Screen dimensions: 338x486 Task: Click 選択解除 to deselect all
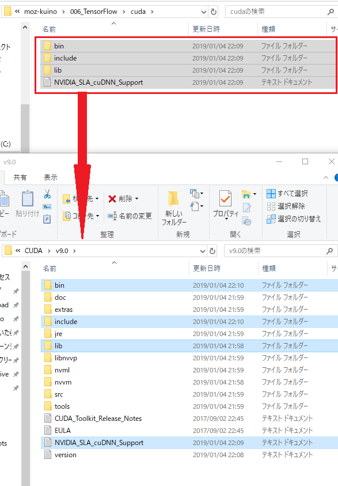click(x=286, y=206)
